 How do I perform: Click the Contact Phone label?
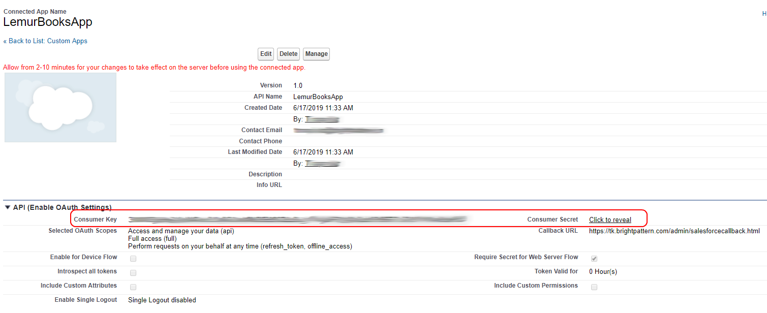pos(261,141)
